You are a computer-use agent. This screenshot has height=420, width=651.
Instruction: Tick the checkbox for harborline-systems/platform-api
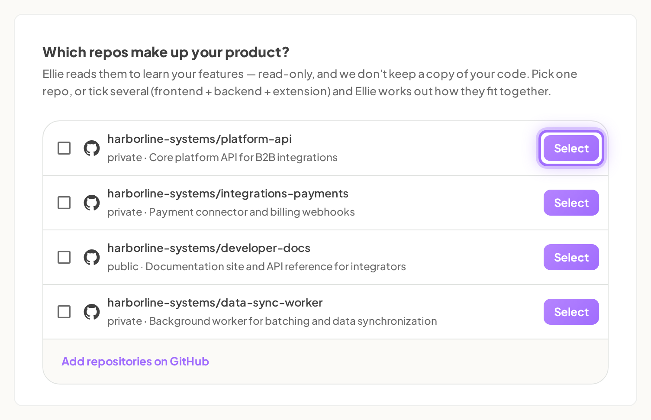point(64,148)
